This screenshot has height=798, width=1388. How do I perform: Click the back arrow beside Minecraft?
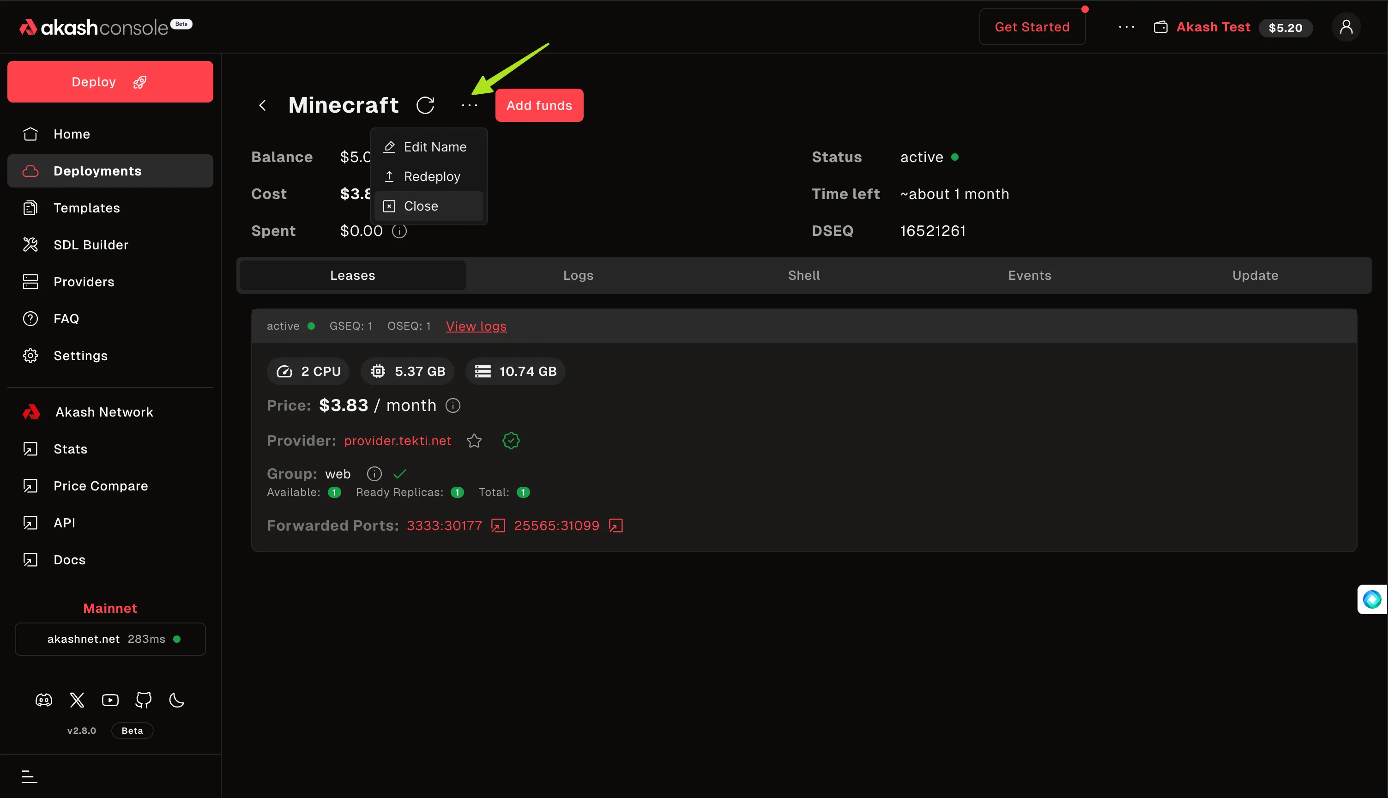(x=262, y=105)
